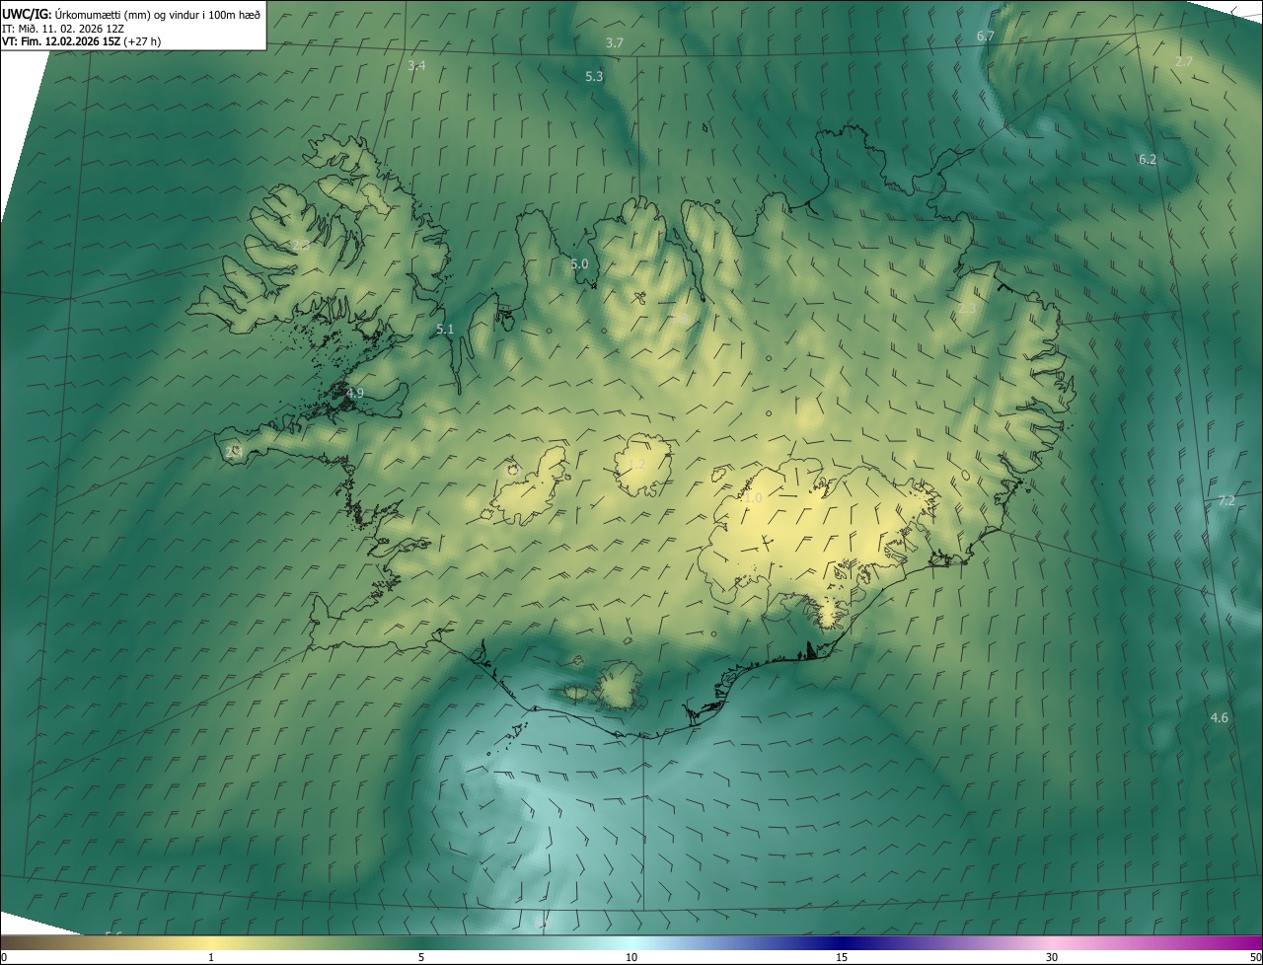
Task: Click the "2.3" label over the Westfjords peninsula
Action: 300,245
